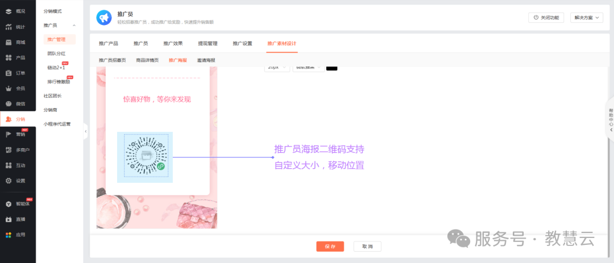Expand the 帮助中心 help center tab

click(611, 119)
